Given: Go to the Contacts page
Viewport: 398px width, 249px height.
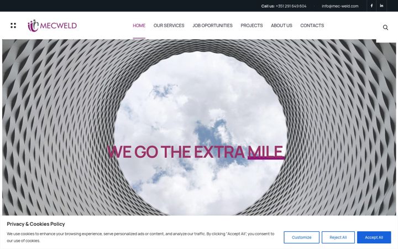Looking at the screenshot, I should pos(312,25).
